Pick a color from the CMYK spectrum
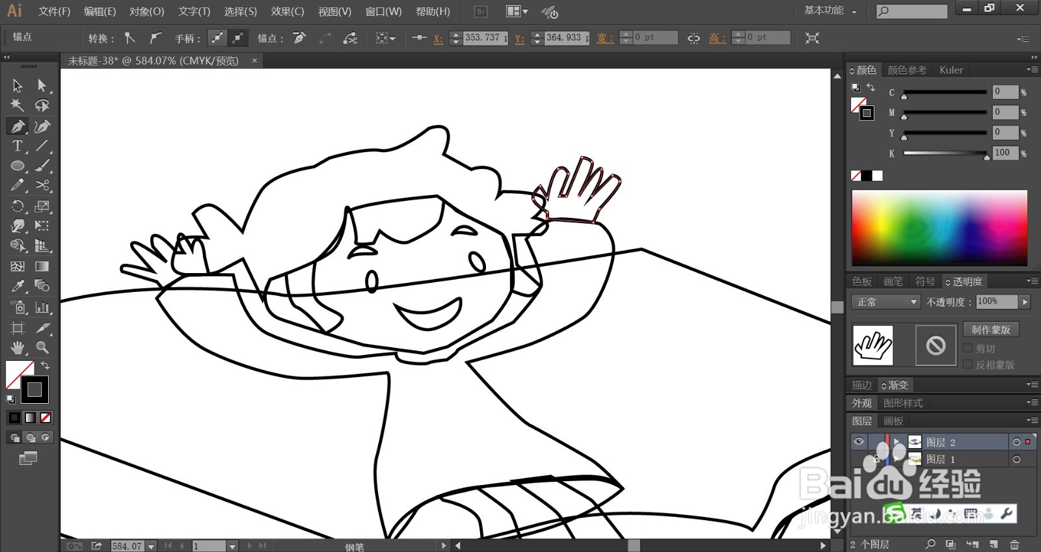 pos(940,228)
